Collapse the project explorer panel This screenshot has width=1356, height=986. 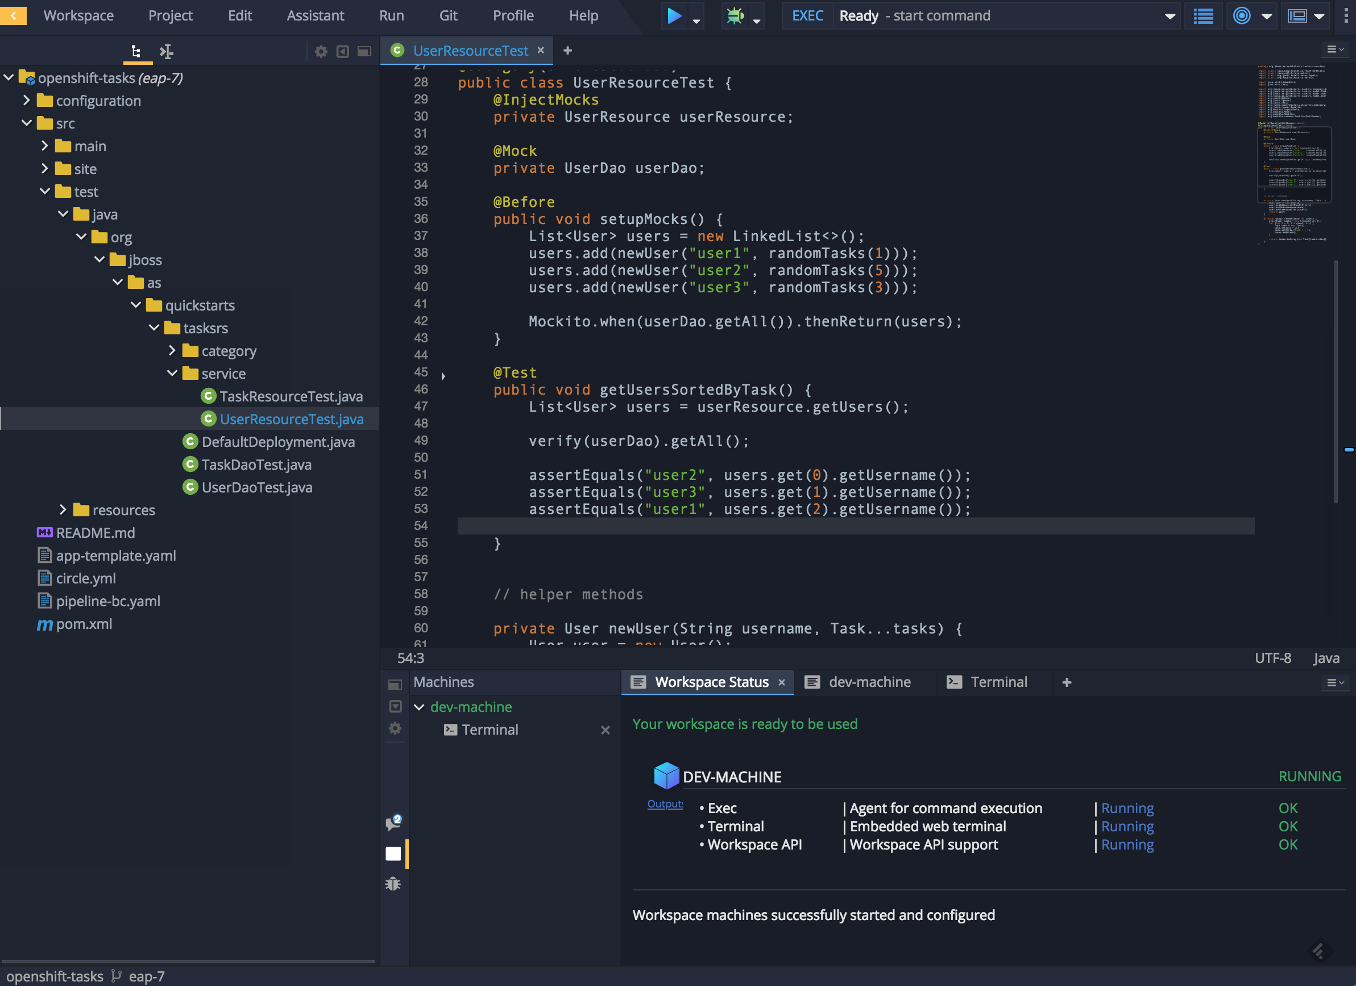pos(343,51)
